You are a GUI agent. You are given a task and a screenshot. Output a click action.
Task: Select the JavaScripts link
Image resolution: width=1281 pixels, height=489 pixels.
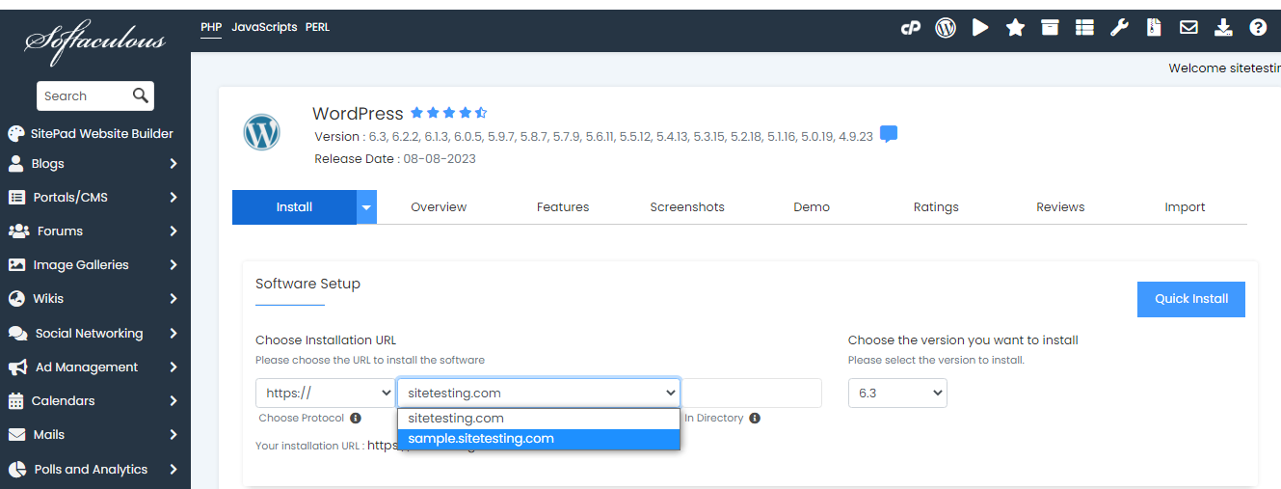[264, 27]
